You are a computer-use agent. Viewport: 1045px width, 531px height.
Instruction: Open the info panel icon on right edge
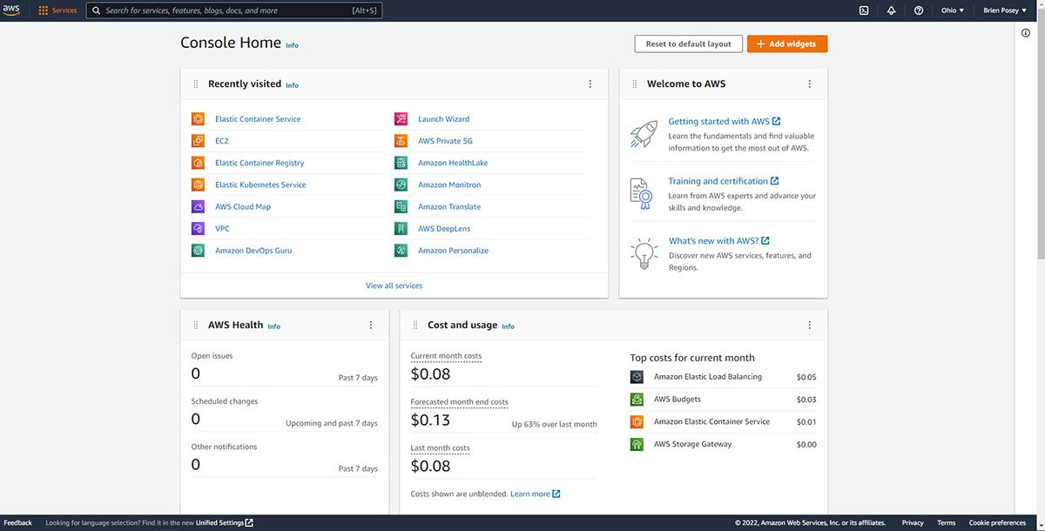[1026, 33]
